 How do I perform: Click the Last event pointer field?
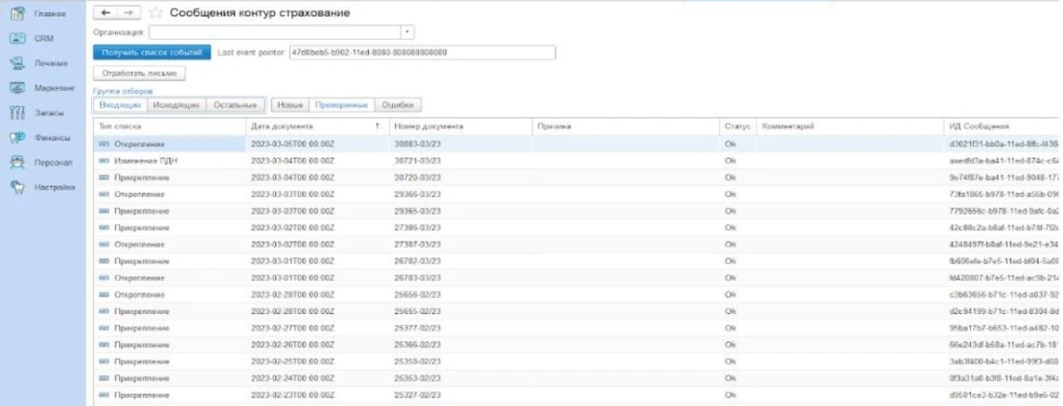(422, 52)
